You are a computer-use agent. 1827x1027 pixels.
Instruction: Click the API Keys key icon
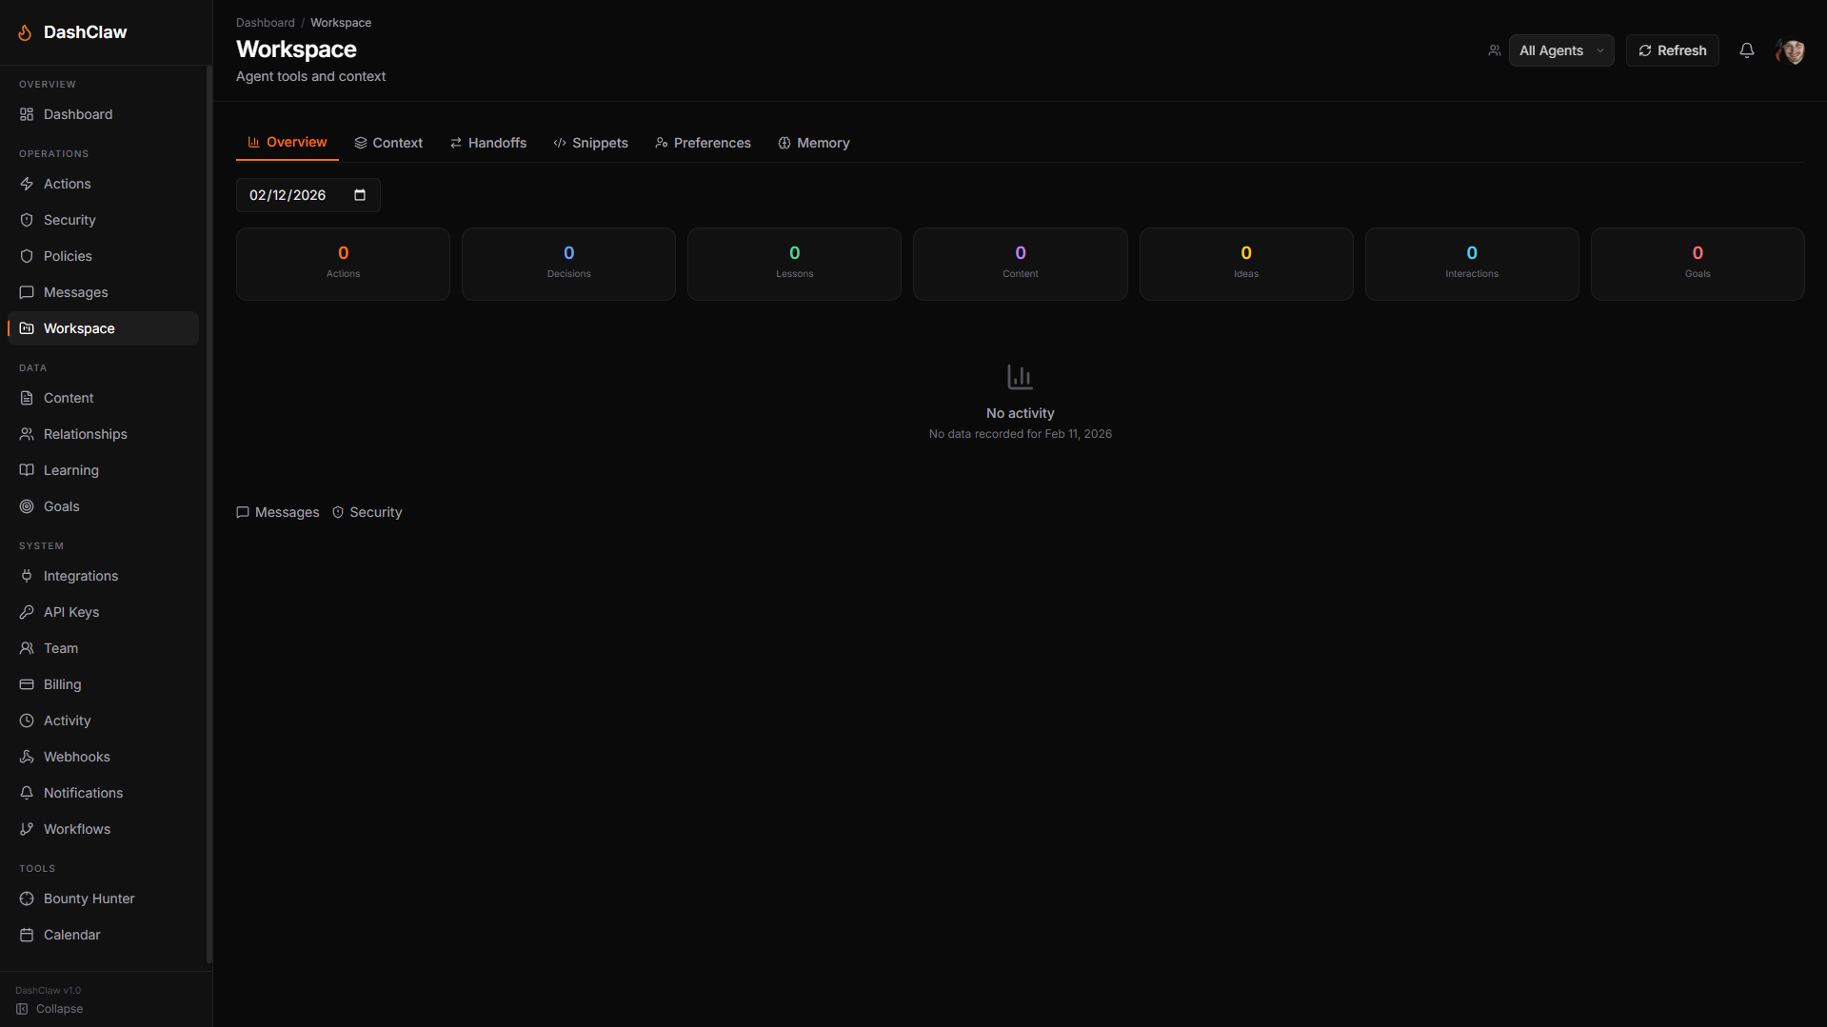[x=27, y=612]
